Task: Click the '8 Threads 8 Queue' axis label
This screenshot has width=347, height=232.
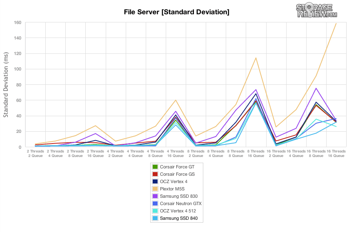Action: (236, 154)
